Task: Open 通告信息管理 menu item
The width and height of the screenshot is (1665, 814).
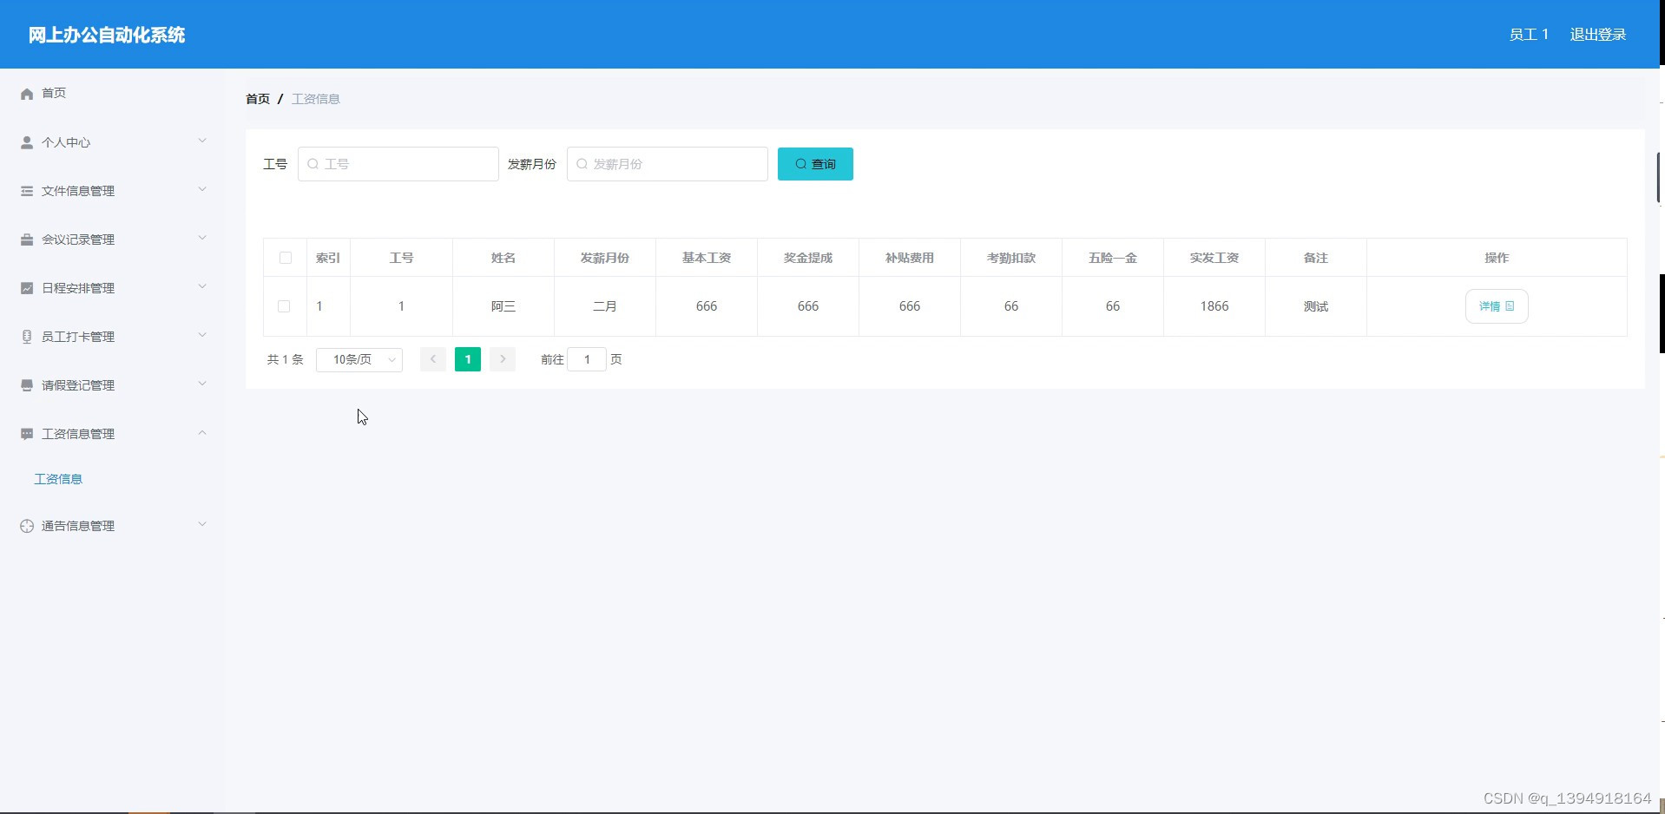Action: click(x=113, y=526)
